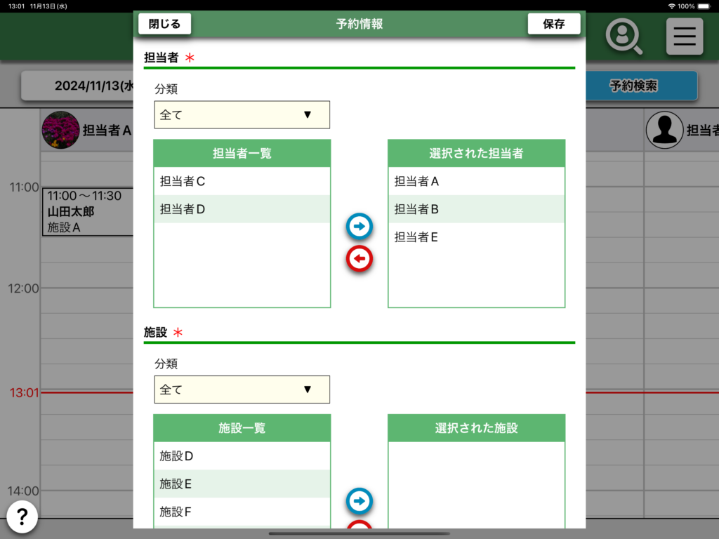719x539 pixels.
Task: Click the blue right-arrow to add staff
Action: pyautogui.click(x=359, y=227)
